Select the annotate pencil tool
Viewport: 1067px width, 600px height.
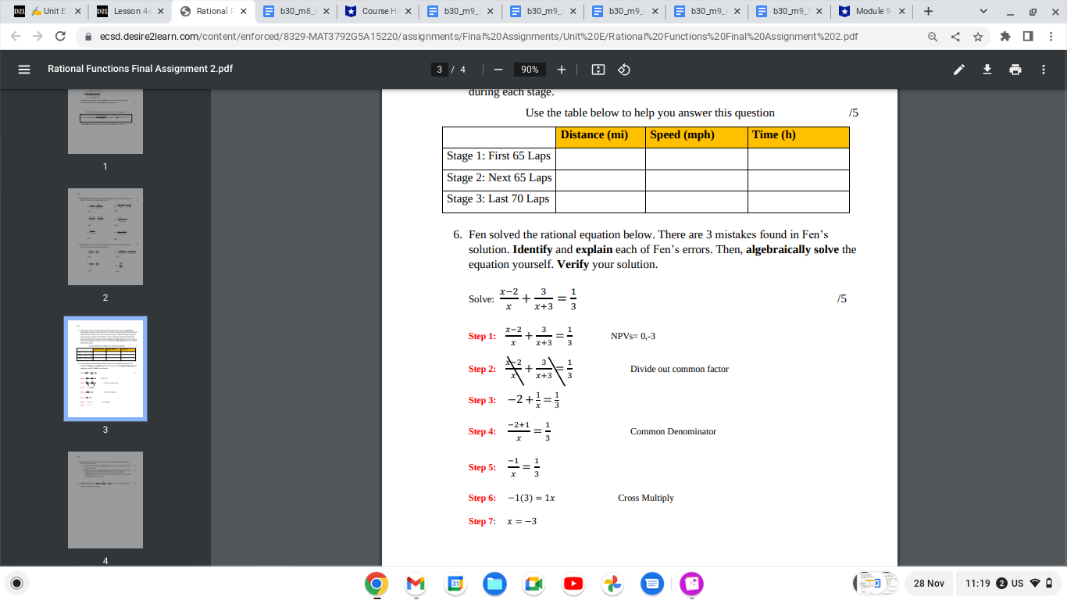point(959,70)
